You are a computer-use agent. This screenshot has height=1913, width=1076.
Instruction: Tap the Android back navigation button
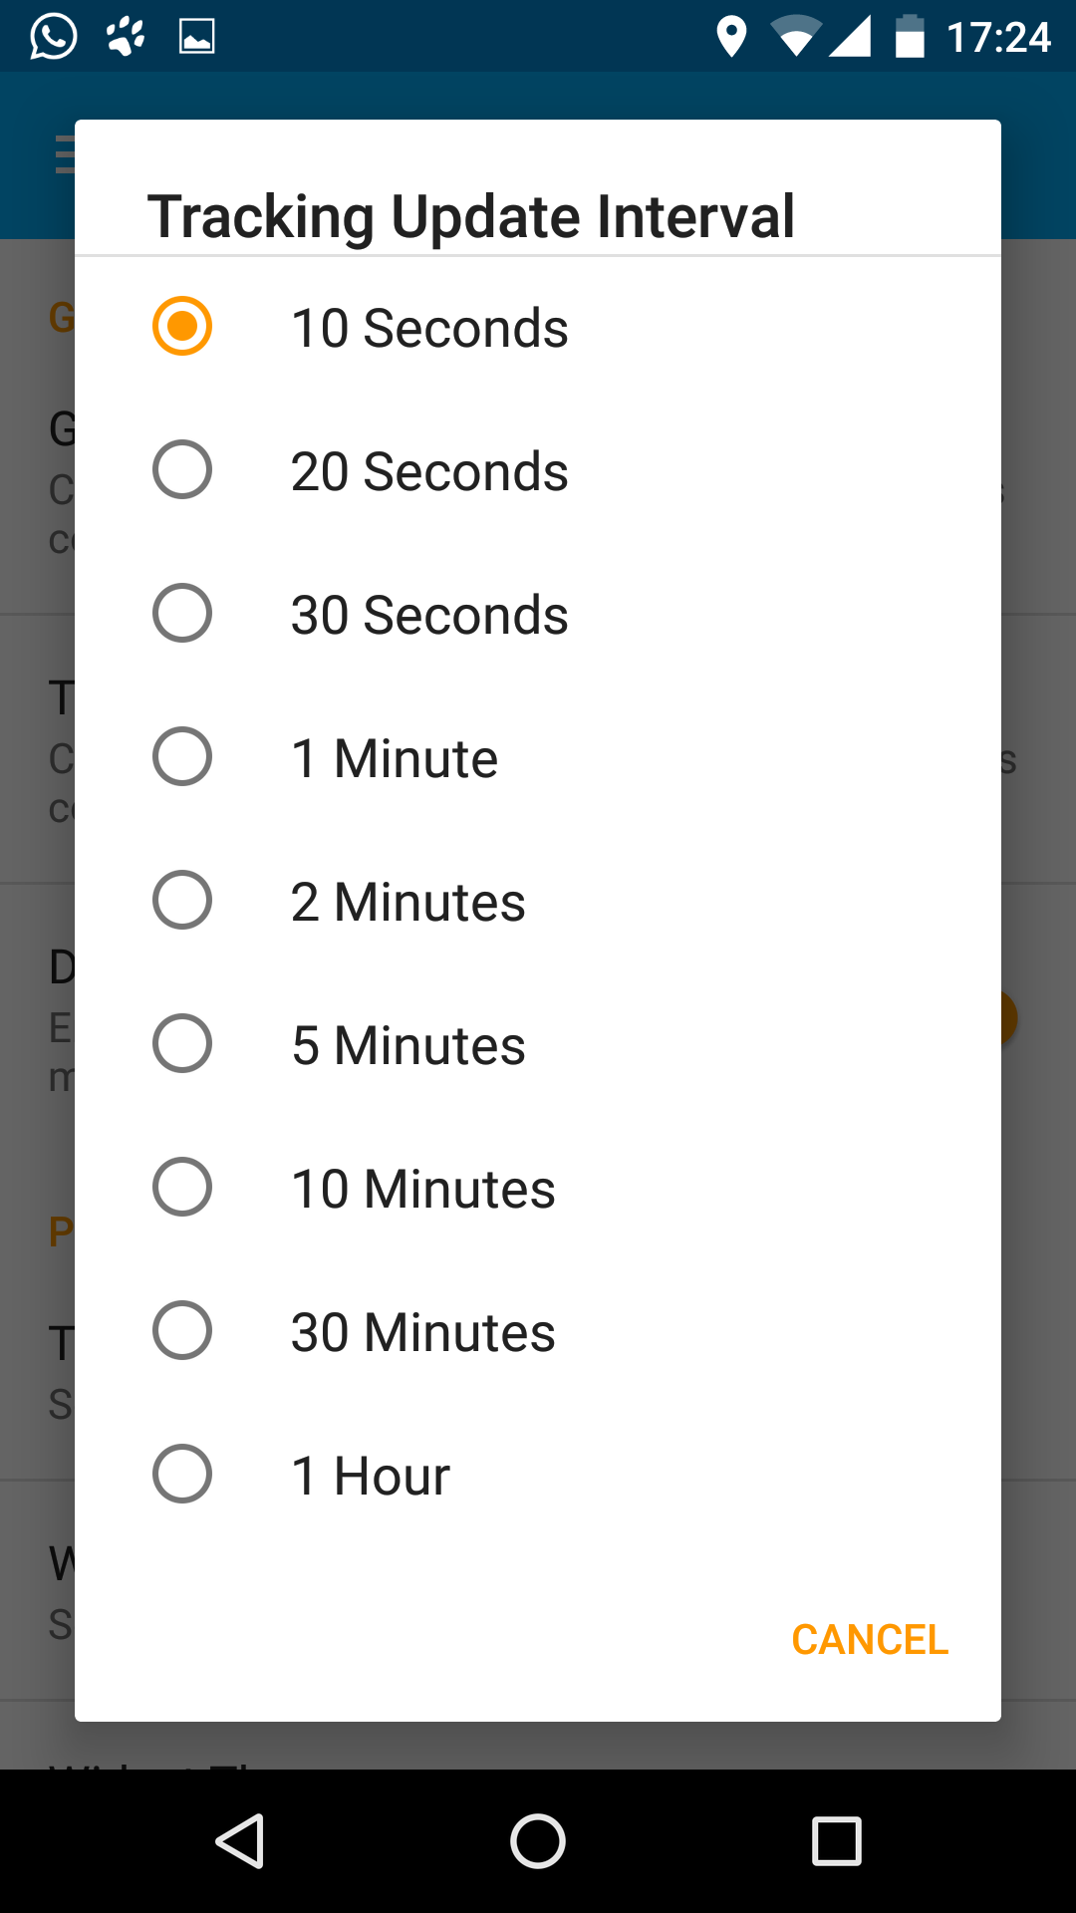point(240,1840)
